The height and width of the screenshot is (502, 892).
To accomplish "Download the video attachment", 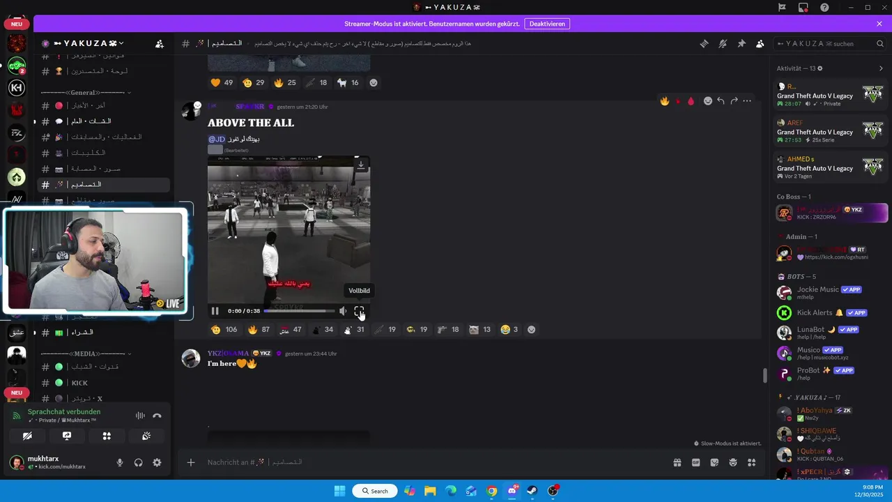I will (361, 165).
